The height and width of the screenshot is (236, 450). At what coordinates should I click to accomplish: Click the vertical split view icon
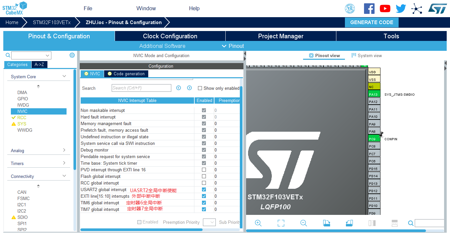(372, 223)
